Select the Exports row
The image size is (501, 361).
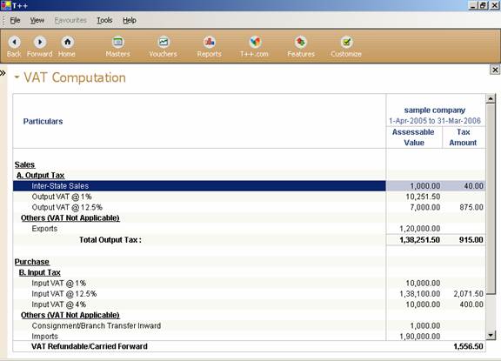point(250,229)
